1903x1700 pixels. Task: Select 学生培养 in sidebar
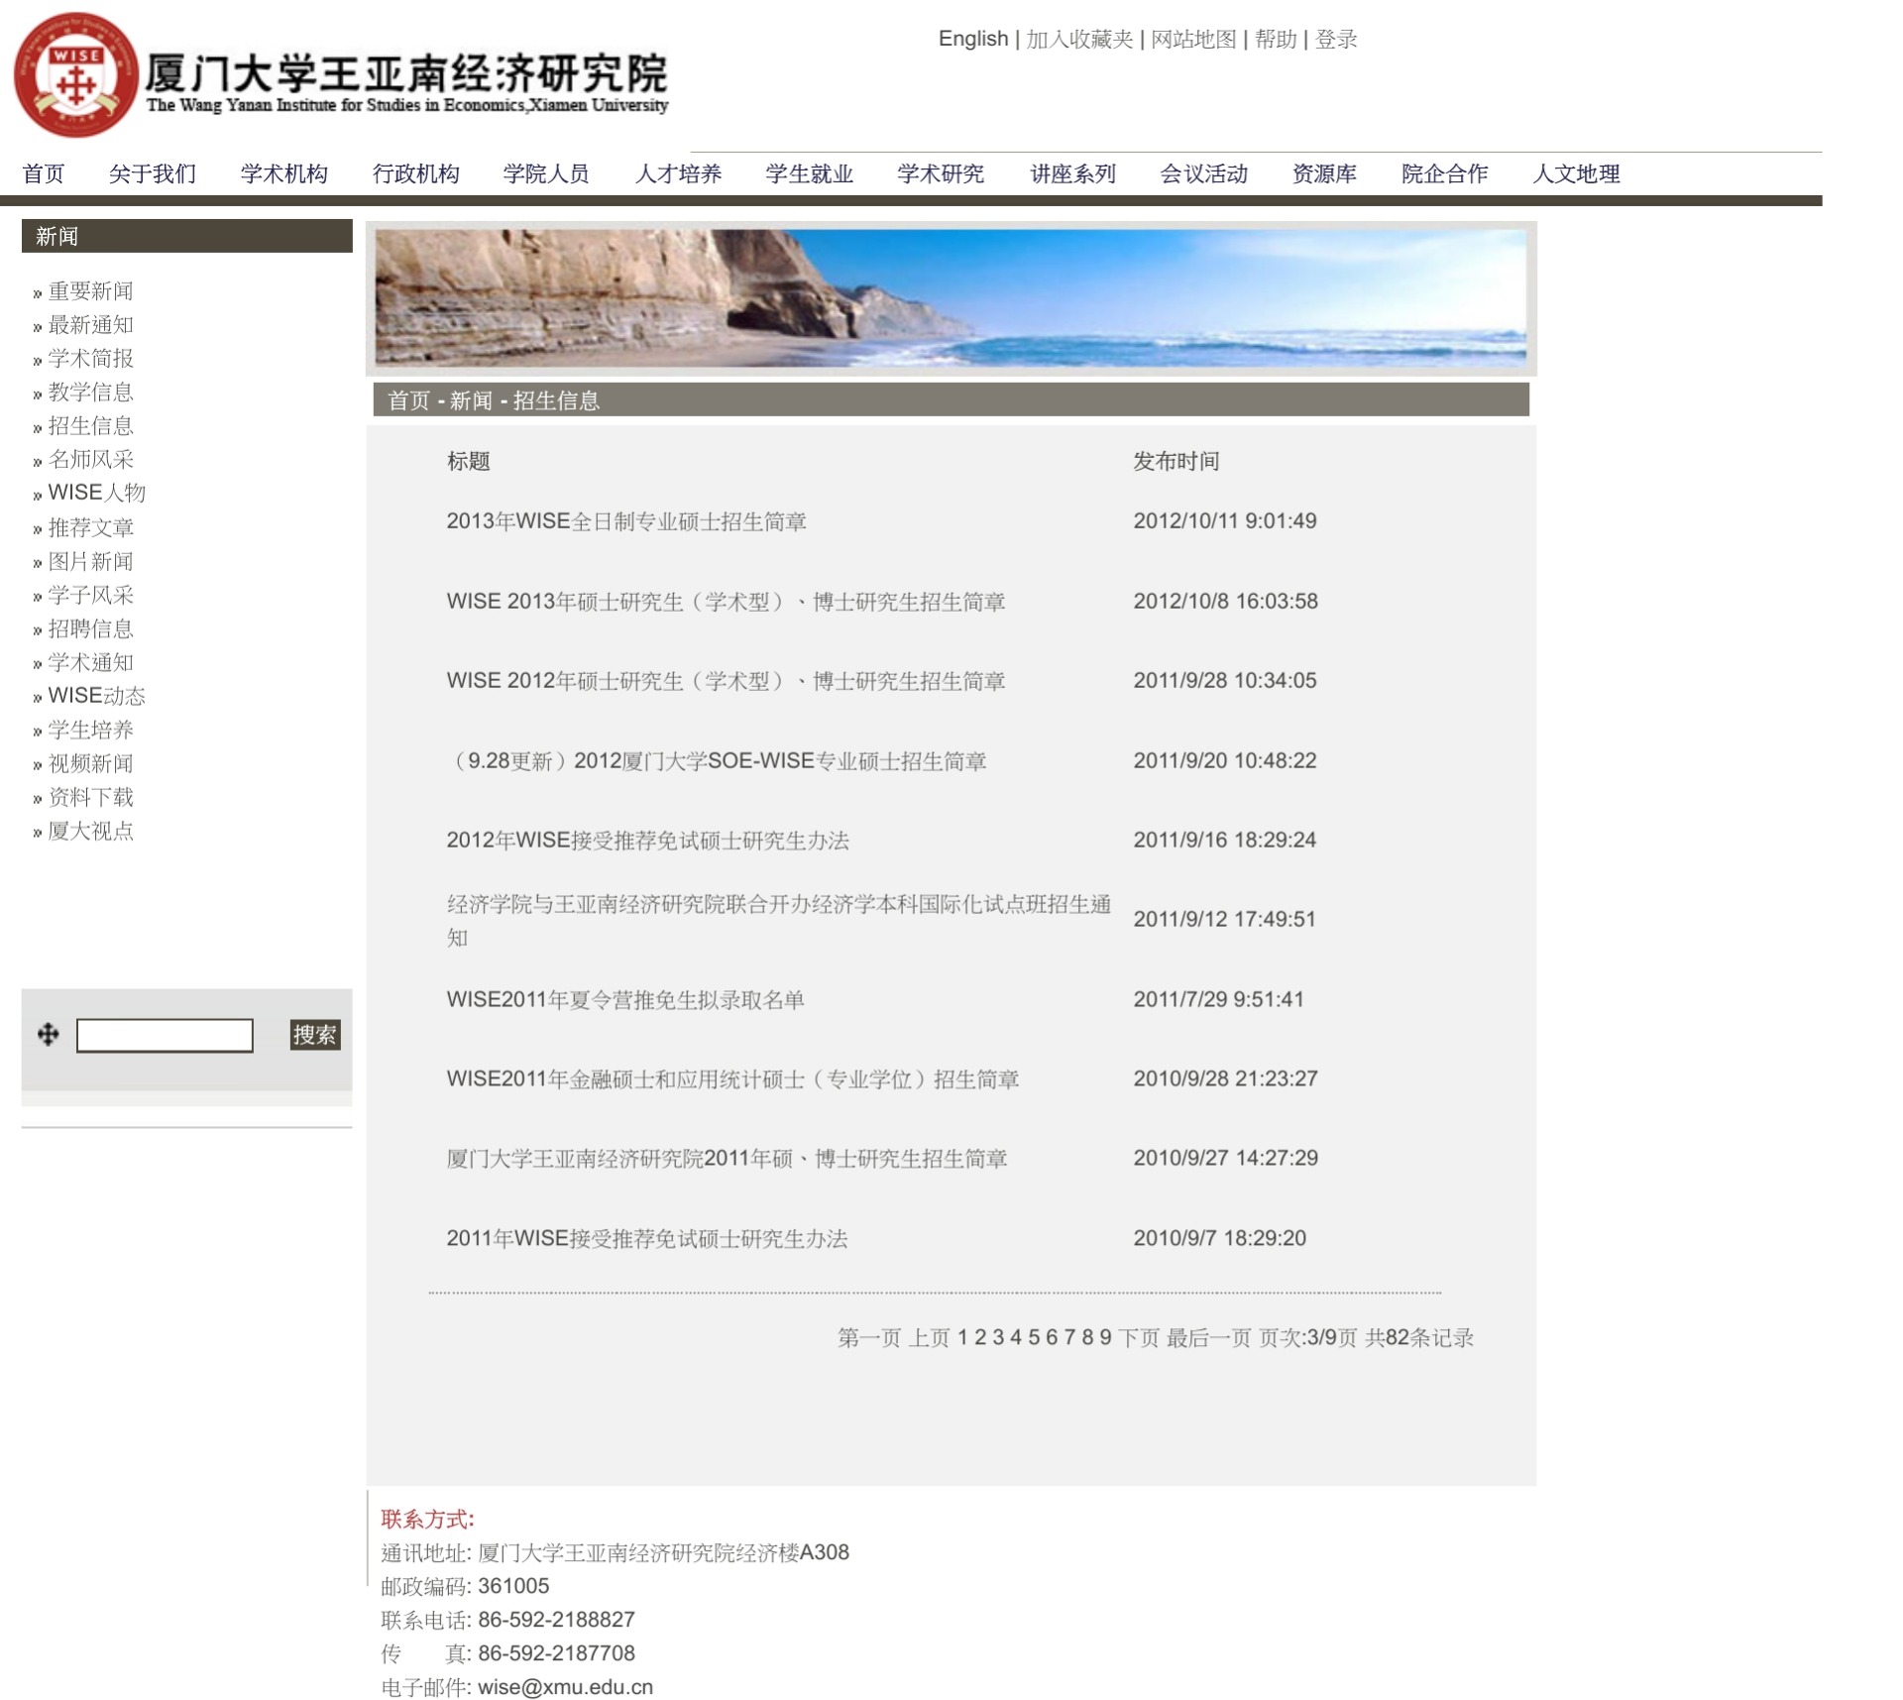[90, 730]
